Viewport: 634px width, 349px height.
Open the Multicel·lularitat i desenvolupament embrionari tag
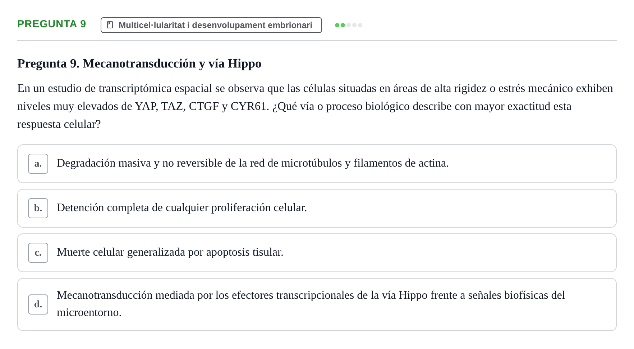[211, 25]
